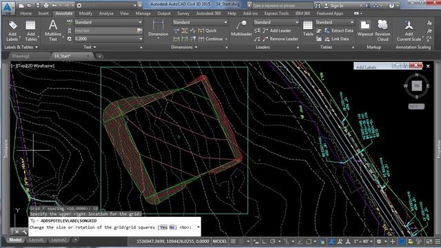The width and height of the screenshot is (441, 248).
Task: Select the Dimension tool
Action: [x=158, y=28]
